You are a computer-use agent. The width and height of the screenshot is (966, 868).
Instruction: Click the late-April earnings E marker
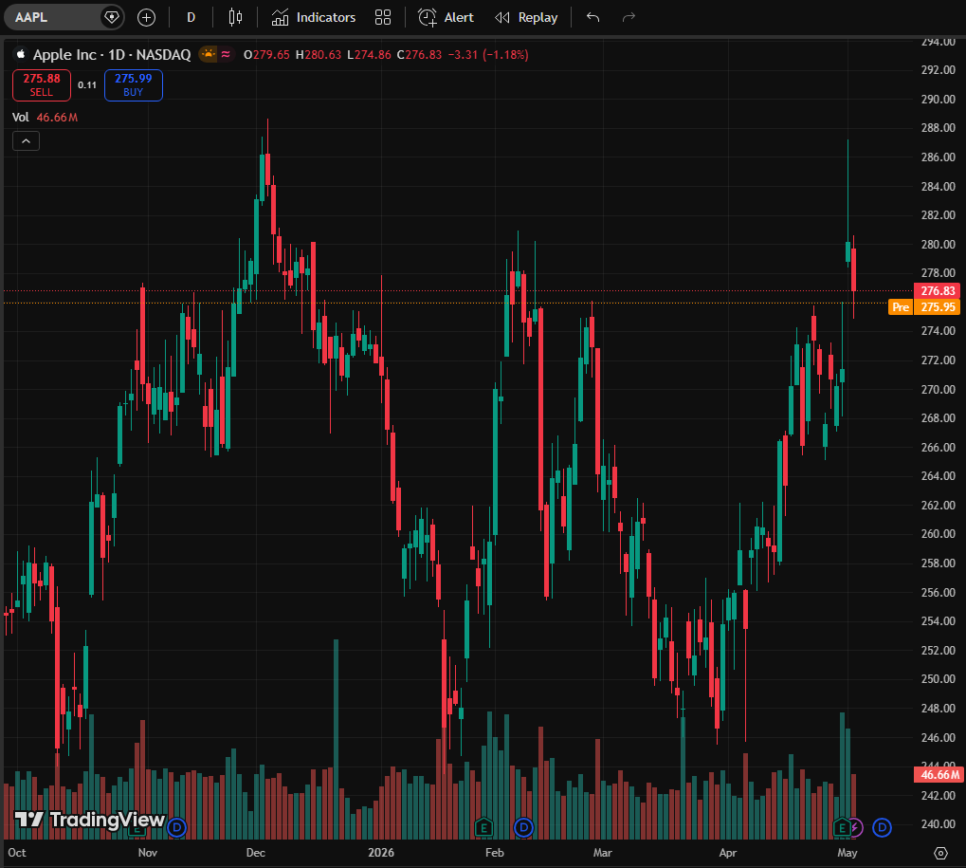pyautogui.click(x=841, y=827)
